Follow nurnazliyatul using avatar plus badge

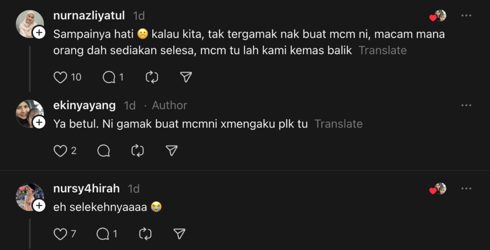click(39, 32)
